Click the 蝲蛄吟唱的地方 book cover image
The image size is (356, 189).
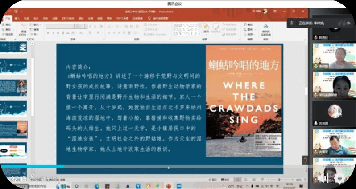pyautogui.click(x=244, y=101)
